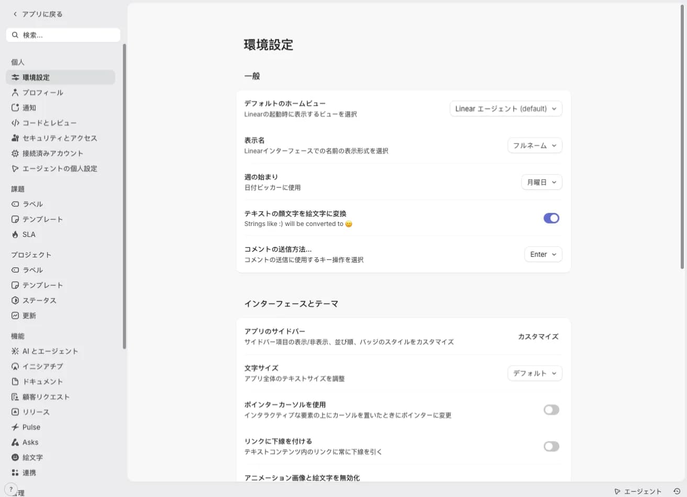
Task: Click the smiley icon beside 絵文字
Action: point(15,457)
